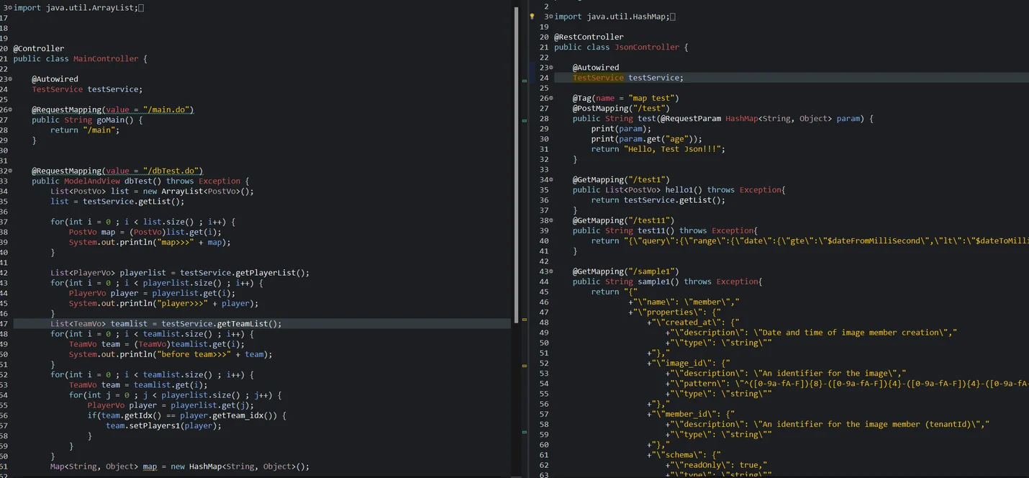
Task: Collapse the dbTest method at /dbTest.do mapping
Action: pos(10,171)
